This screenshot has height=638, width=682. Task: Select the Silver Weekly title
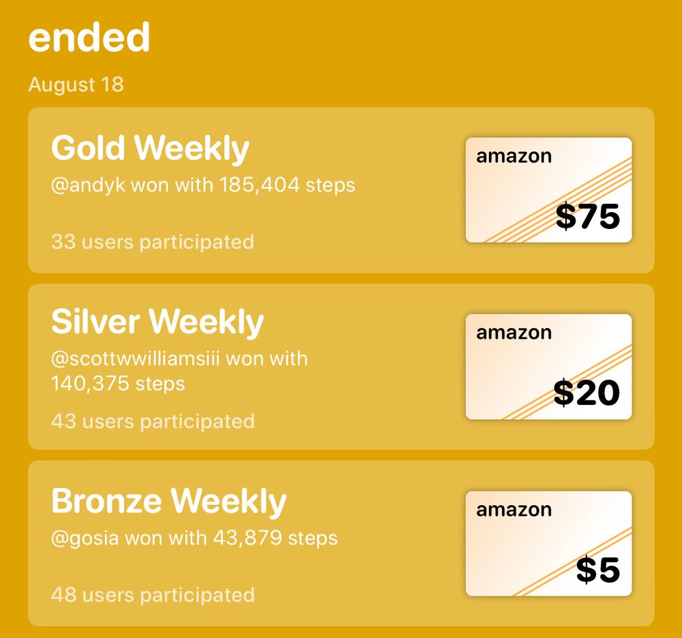pos(158,322)
